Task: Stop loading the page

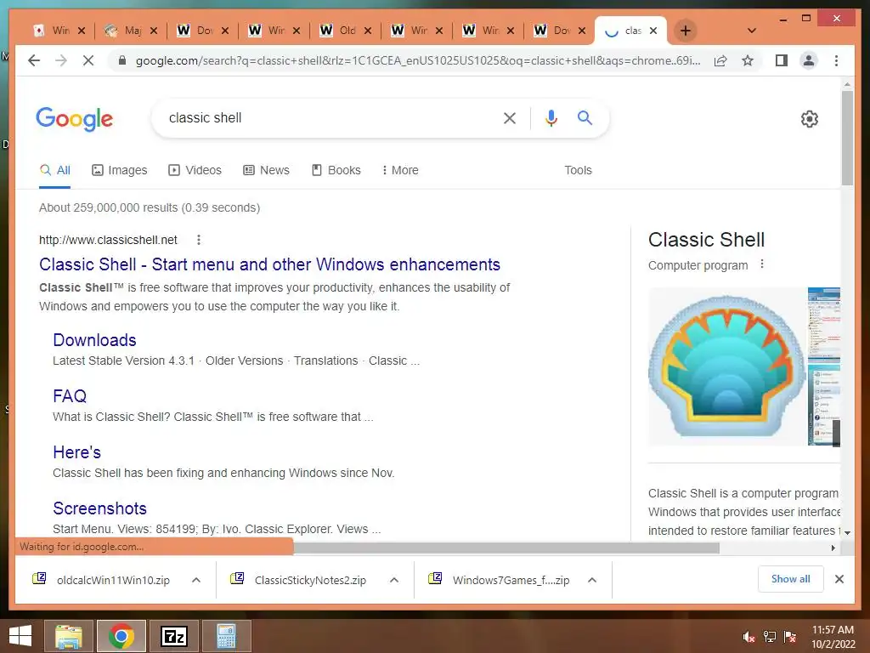Action: click(88, 60)
